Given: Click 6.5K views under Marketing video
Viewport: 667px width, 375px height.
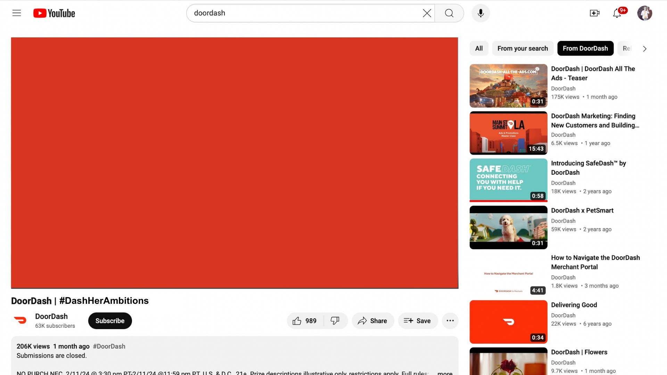Looking at the screenshot, I should click(564, 143).
